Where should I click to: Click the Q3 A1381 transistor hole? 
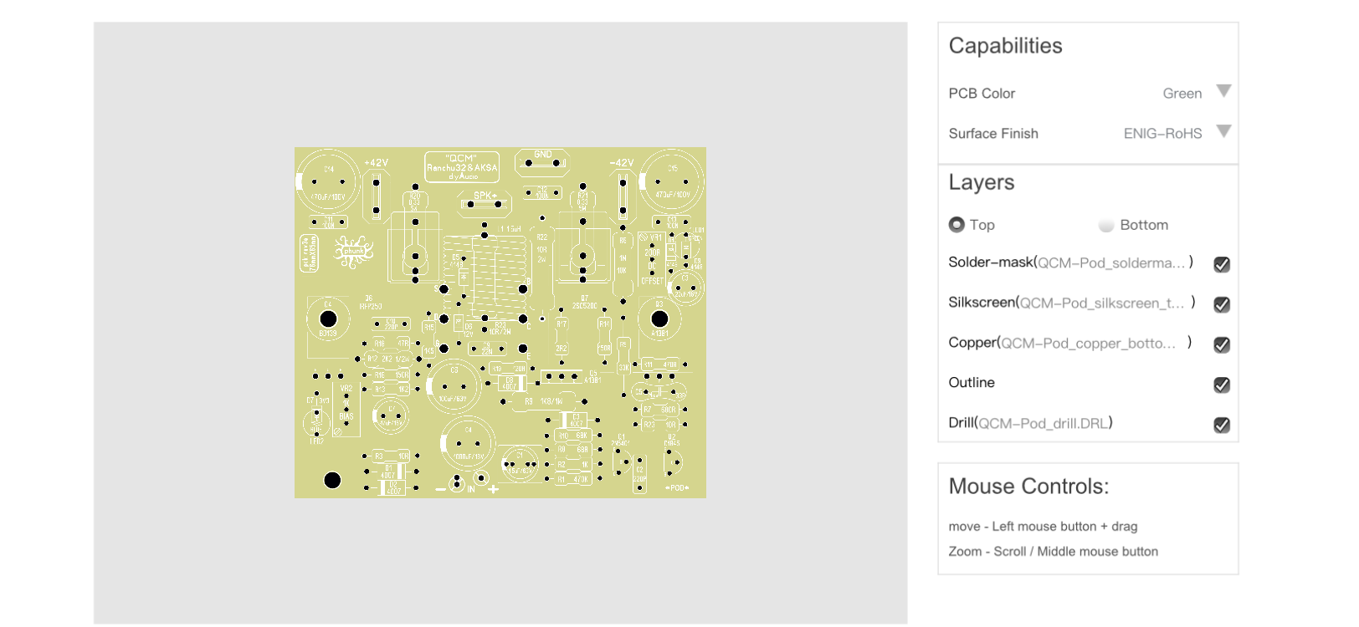(659, 319)
